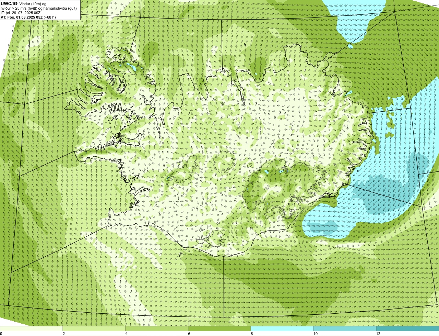This screenshot has height=336, width=439.
Task: Click the 6–8 m/s dark green legend segment
Action: [x=219, y=328]
